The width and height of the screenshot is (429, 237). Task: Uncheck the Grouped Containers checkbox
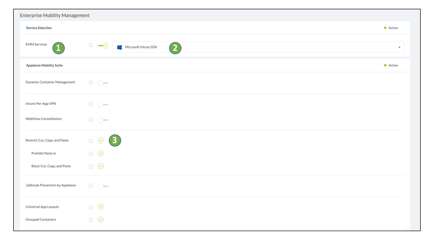pyautogui.click(x=101, y=220)
